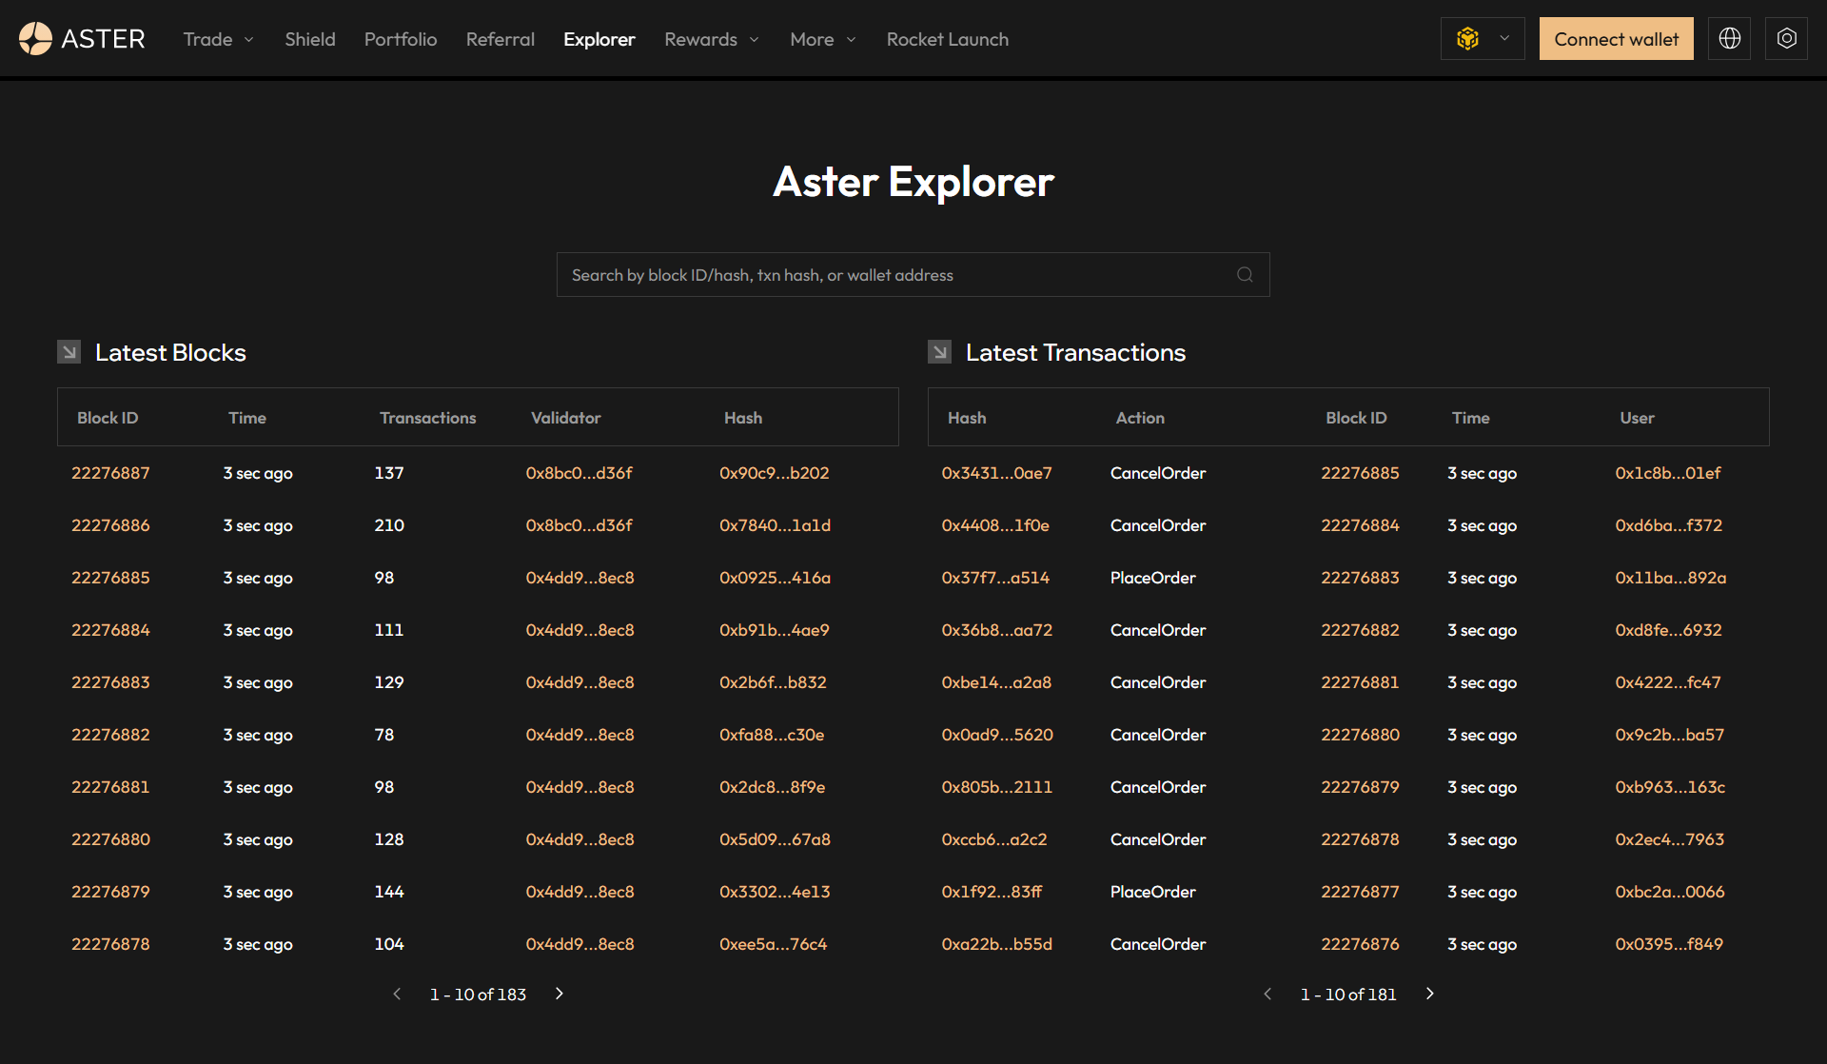Image resolution: width=1827 pixels, height=1064 pixels.
Task: Click the block ID search input field
Action: (894, 274)
